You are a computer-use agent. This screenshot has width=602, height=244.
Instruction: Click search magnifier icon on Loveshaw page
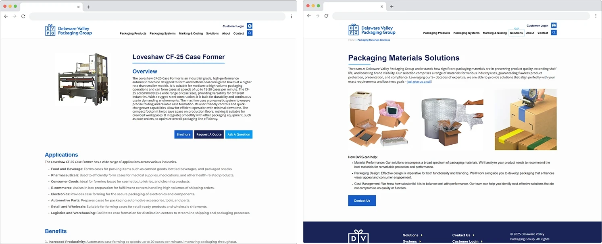pyautogui.click(x=250, y=33)
